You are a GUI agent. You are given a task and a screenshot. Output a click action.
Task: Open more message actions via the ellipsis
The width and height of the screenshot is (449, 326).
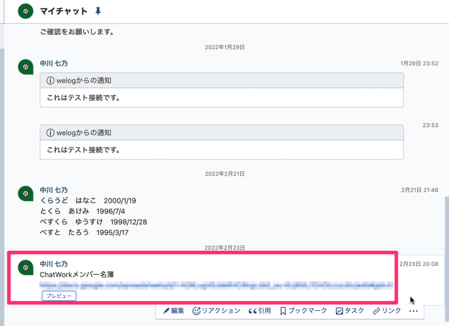[x=413, y=310]
